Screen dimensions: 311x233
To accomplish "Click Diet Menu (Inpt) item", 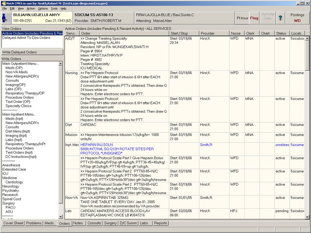I will point(17,131).
